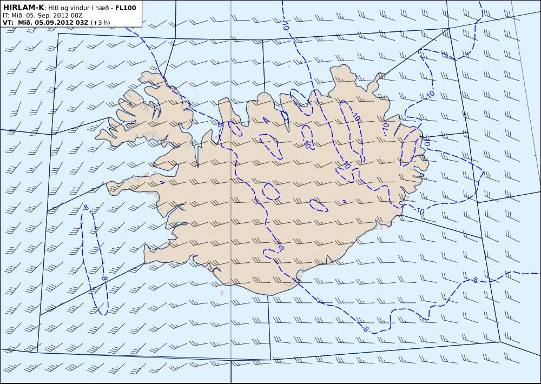This screenshot has height=384, width=541.
Task: Click the -8 contour label in the far southeastern sea
Action: pyautogui.click(x=475, y=280)
